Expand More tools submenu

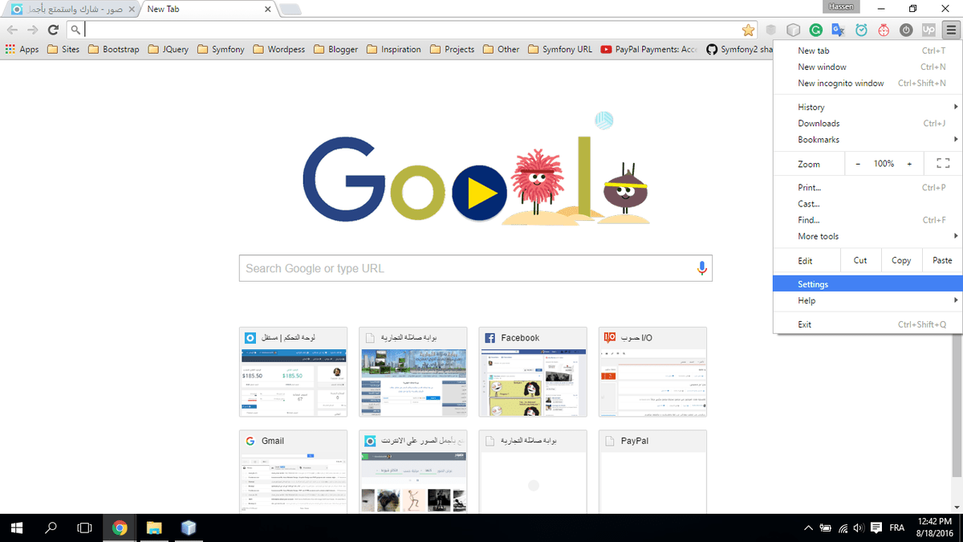pos(868,236)
